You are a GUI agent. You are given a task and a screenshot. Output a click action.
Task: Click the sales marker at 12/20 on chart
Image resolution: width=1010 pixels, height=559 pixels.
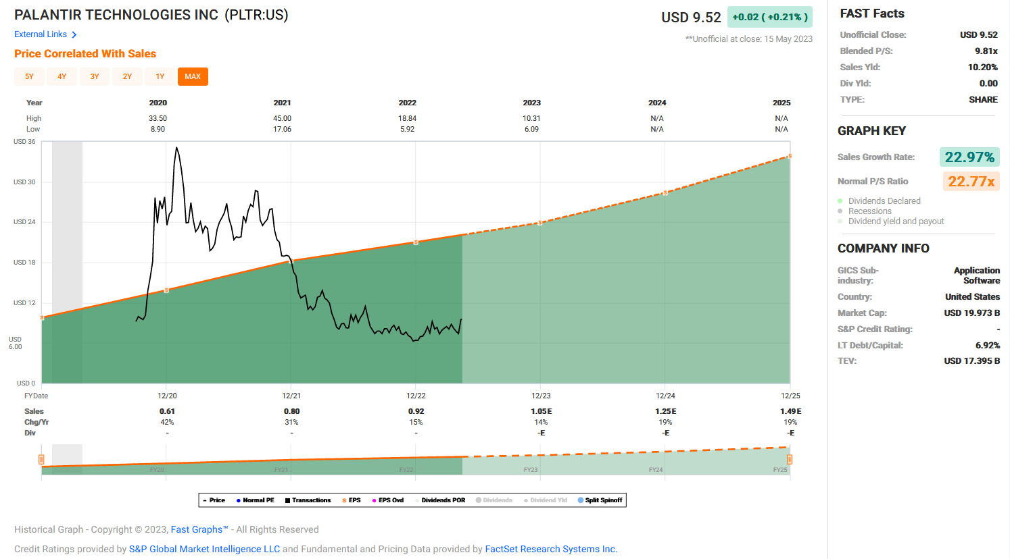(x=167, y=290)
